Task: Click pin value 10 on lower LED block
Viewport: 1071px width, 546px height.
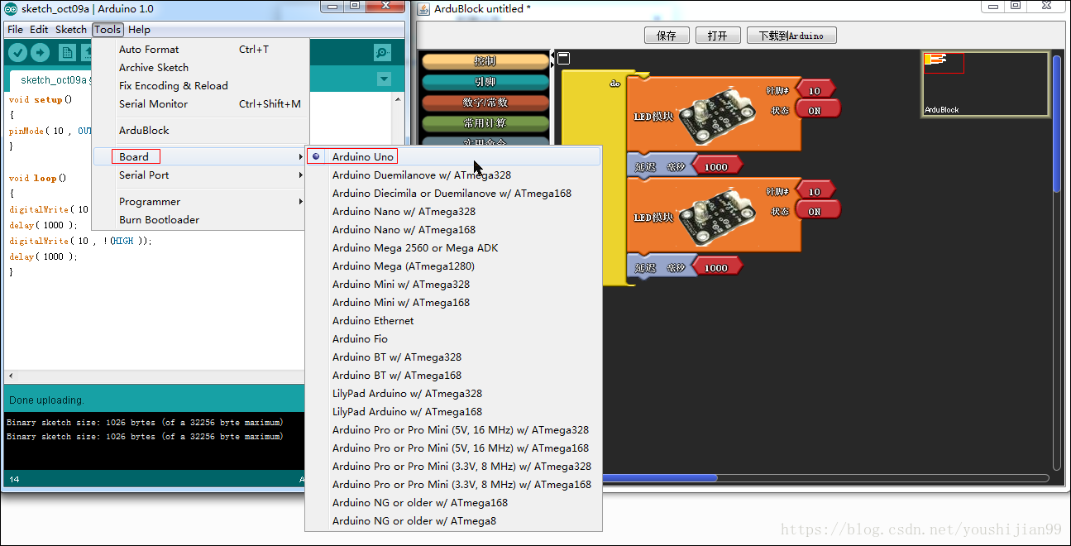Action: coord(815,192)
